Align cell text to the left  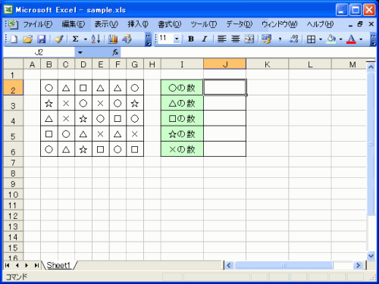[222, 39]
